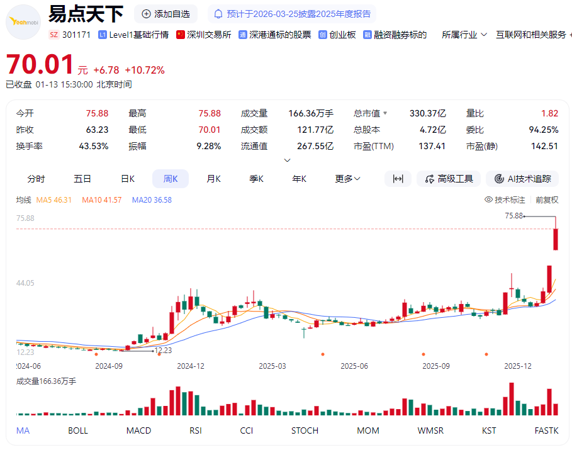Click the bell icon for 2025年度报告 disclosure

tap(219, 14)
